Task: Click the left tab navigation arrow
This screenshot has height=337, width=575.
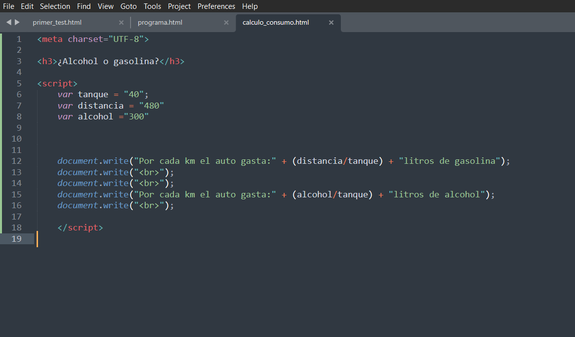Action: (8, 22)
